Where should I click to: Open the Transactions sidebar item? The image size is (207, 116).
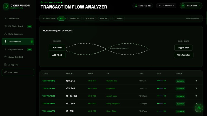pos(18,42)
